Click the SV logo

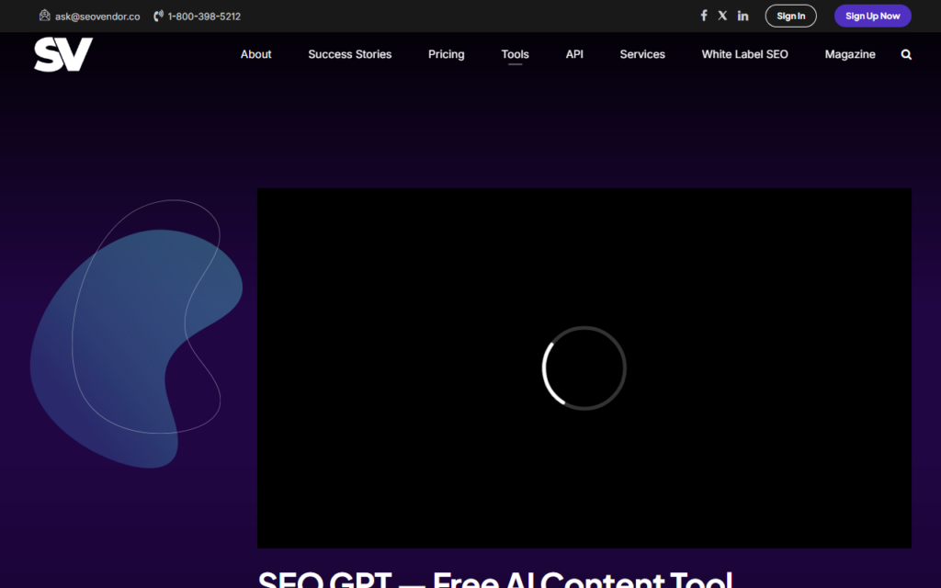(63, 54)
